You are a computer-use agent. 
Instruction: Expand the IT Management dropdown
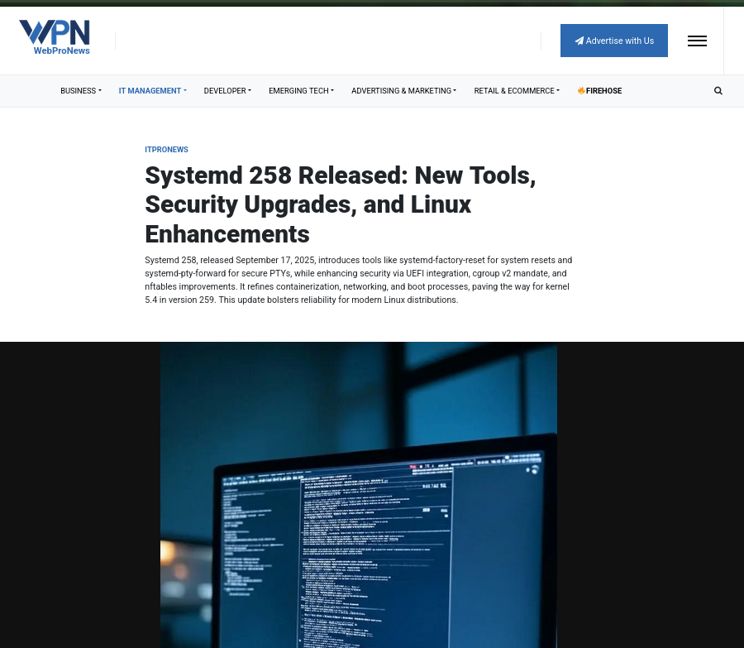(152, 91)
